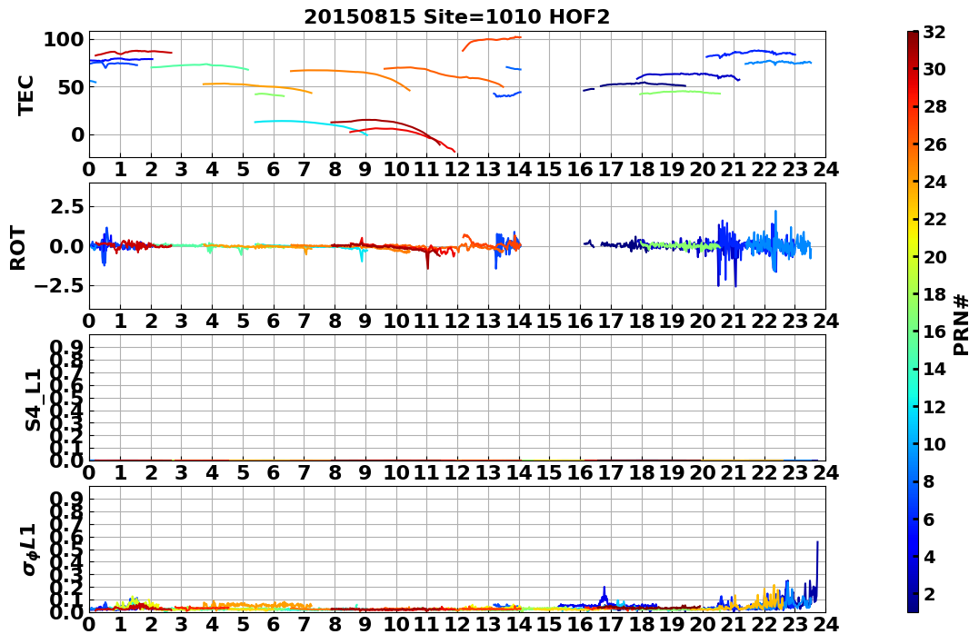Click colorbar tick label "32"
Viewport: 979px width, 644px height.
[x=934, y=32]
